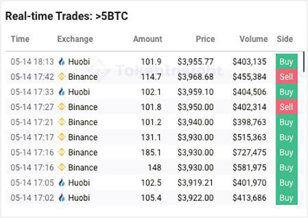Click Binance icon beside 131.1 amount
The image size is (308, 218).
[x=62, y=137]
